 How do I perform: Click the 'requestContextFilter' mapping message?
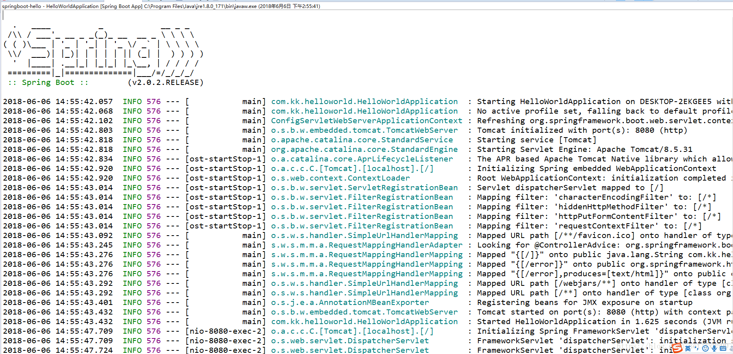pyautogui.click(x=589, y=226)
